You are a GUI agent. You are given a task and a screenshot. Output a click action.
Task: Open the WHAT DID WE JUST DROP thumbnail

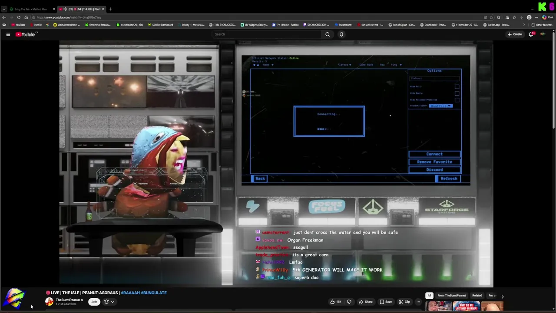(x=466, y=307)
